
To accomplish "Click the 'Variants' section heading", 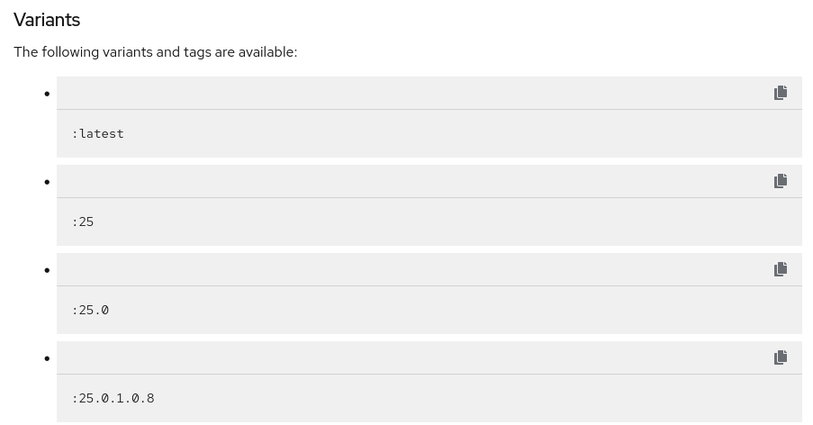I will (47, 20).
